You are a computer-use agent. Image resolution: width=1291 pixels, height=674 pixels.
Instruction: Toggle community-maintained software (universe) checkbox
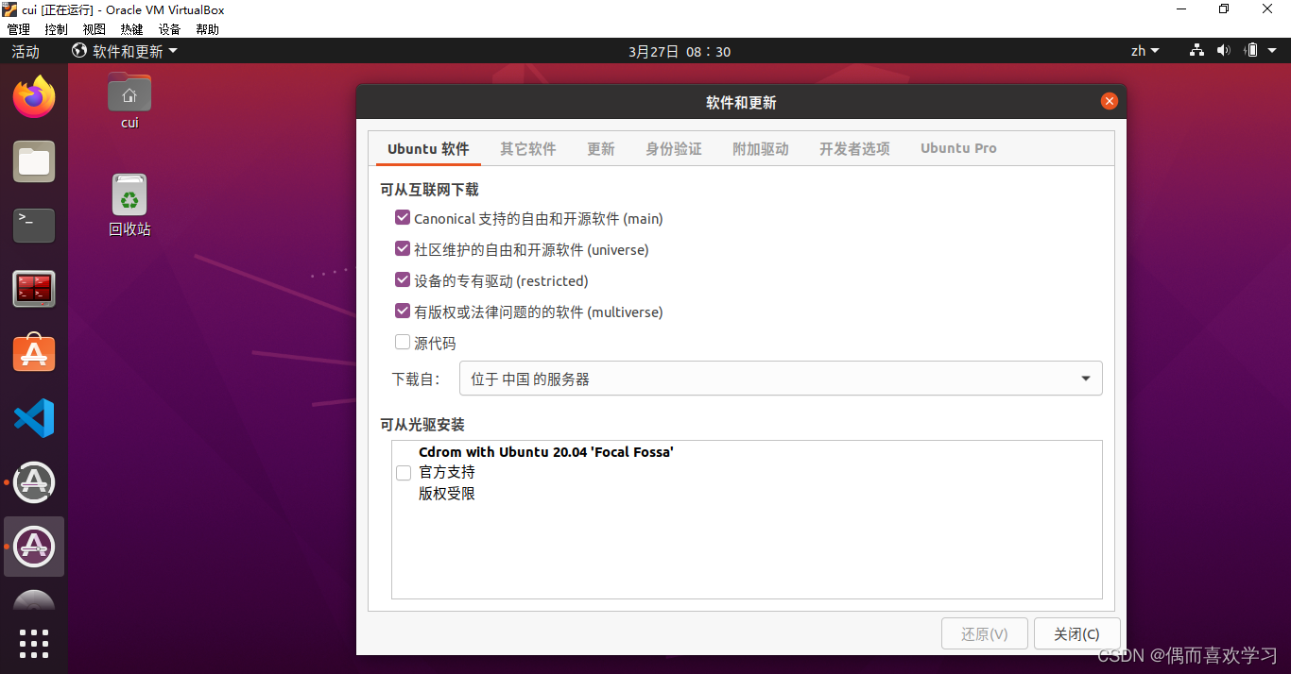pyautogui.click(x=403, y=249)
